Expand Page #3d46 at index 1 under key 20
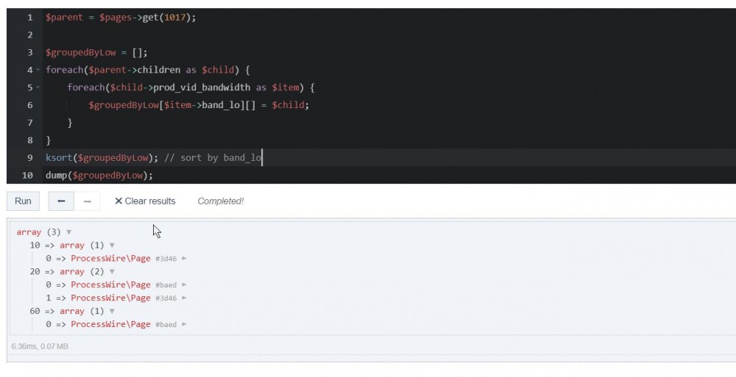This screenshot has height=377, width=736. [x=184, y=298]
